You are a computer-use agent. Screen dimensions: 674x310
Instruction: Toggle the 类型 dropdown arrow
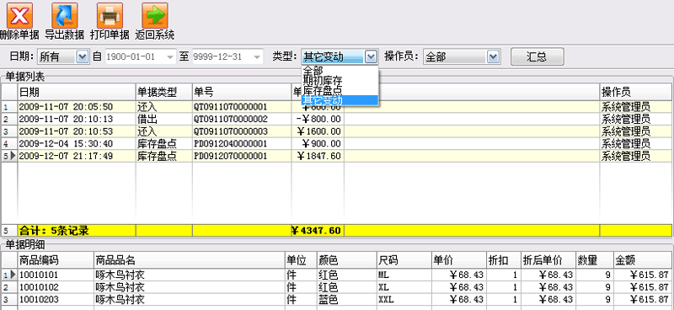click(x=371, y=56)
